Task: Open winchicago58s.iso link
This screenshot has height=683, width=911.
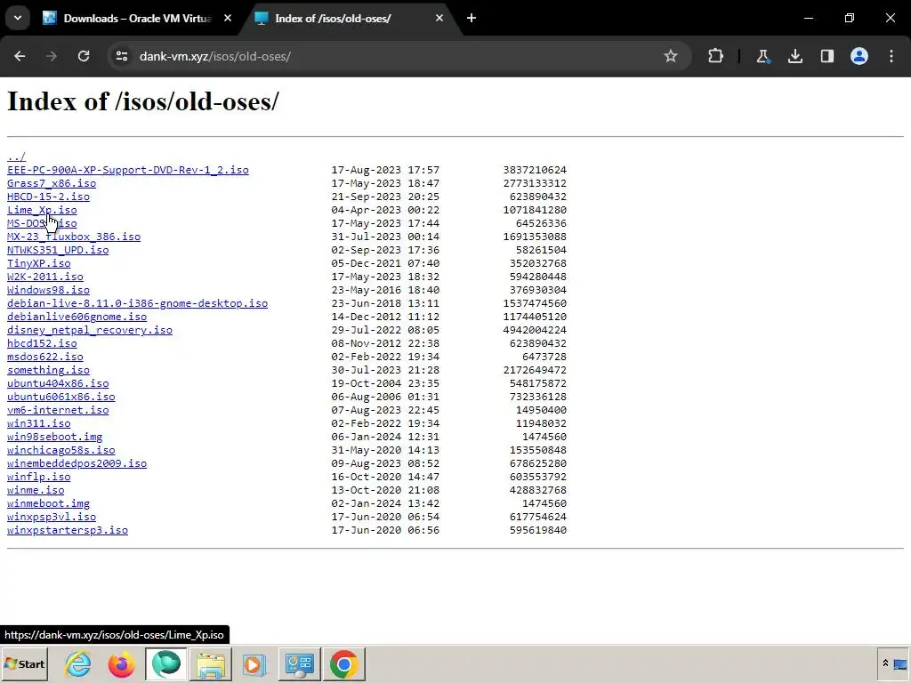Action: [x=61, y=451]
